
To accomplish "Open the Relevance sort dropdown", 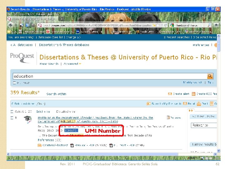I will [204, 125].
